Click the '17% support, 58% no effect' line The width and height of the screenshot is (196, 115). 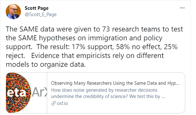click(x=92, y=47)
